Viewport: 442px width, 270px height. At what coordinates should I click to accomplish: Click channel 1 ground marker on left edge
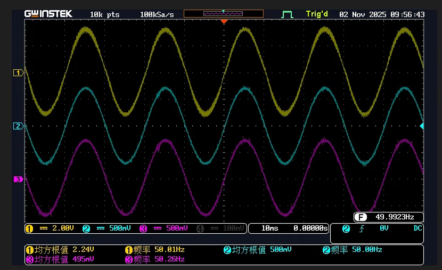coord(18,73)
